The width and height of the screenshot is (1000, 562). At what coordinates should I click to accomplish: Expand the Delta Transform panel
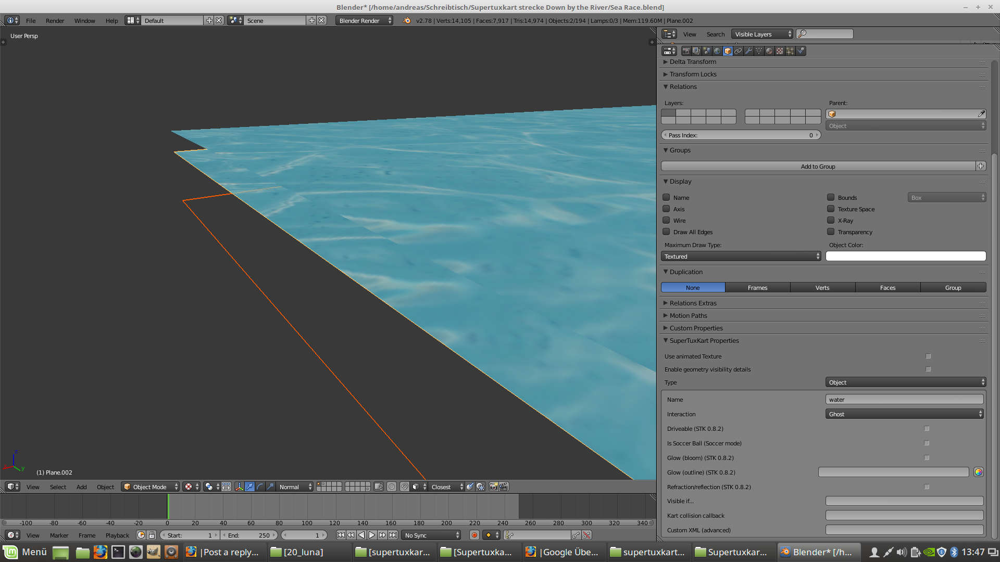(x=693, y=62)
